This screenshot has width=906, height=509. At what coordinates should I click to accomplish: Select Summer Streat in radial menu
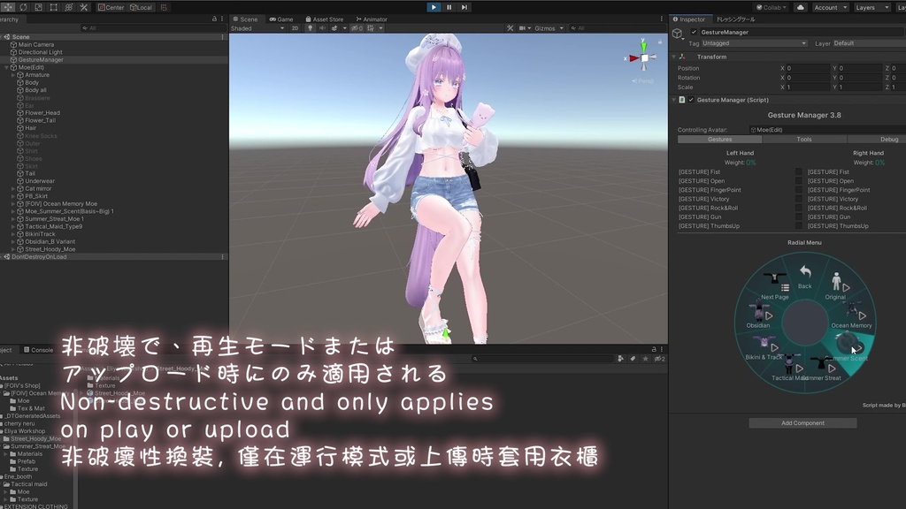(822, 369)
